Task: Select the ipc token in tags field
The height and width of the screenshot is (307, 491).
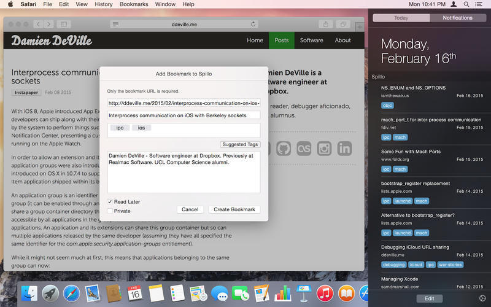Action: 120,128
